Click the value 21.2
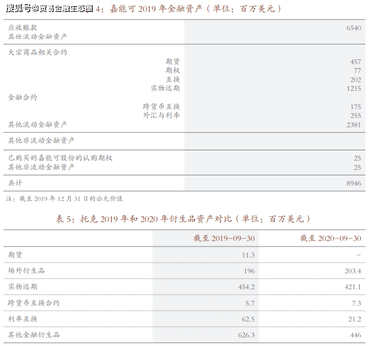374x346 pixels. point(355,319)
